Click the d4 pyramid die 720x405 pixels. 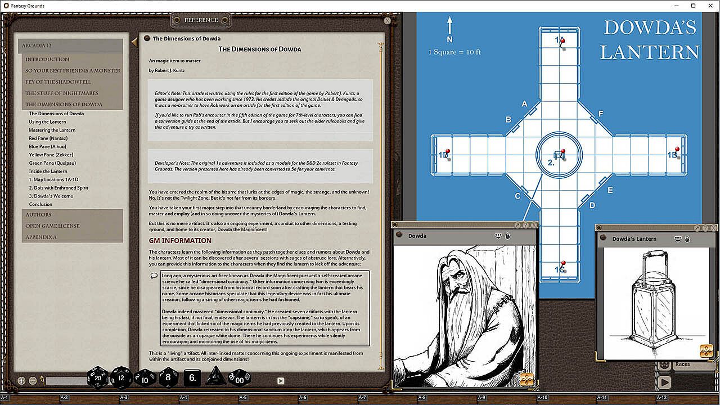click(x=215, y=377)
